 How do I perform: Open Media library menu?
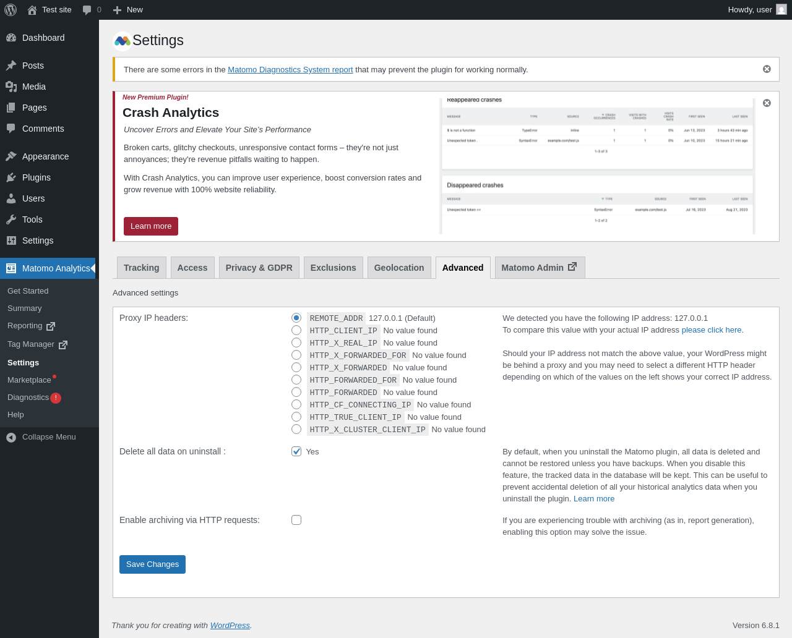click(49, 87)
